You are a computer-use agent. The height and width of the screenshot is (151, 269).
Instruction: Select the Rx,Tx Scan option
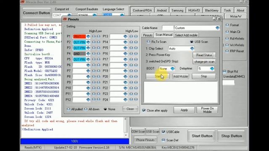click(x=148, y=42)
